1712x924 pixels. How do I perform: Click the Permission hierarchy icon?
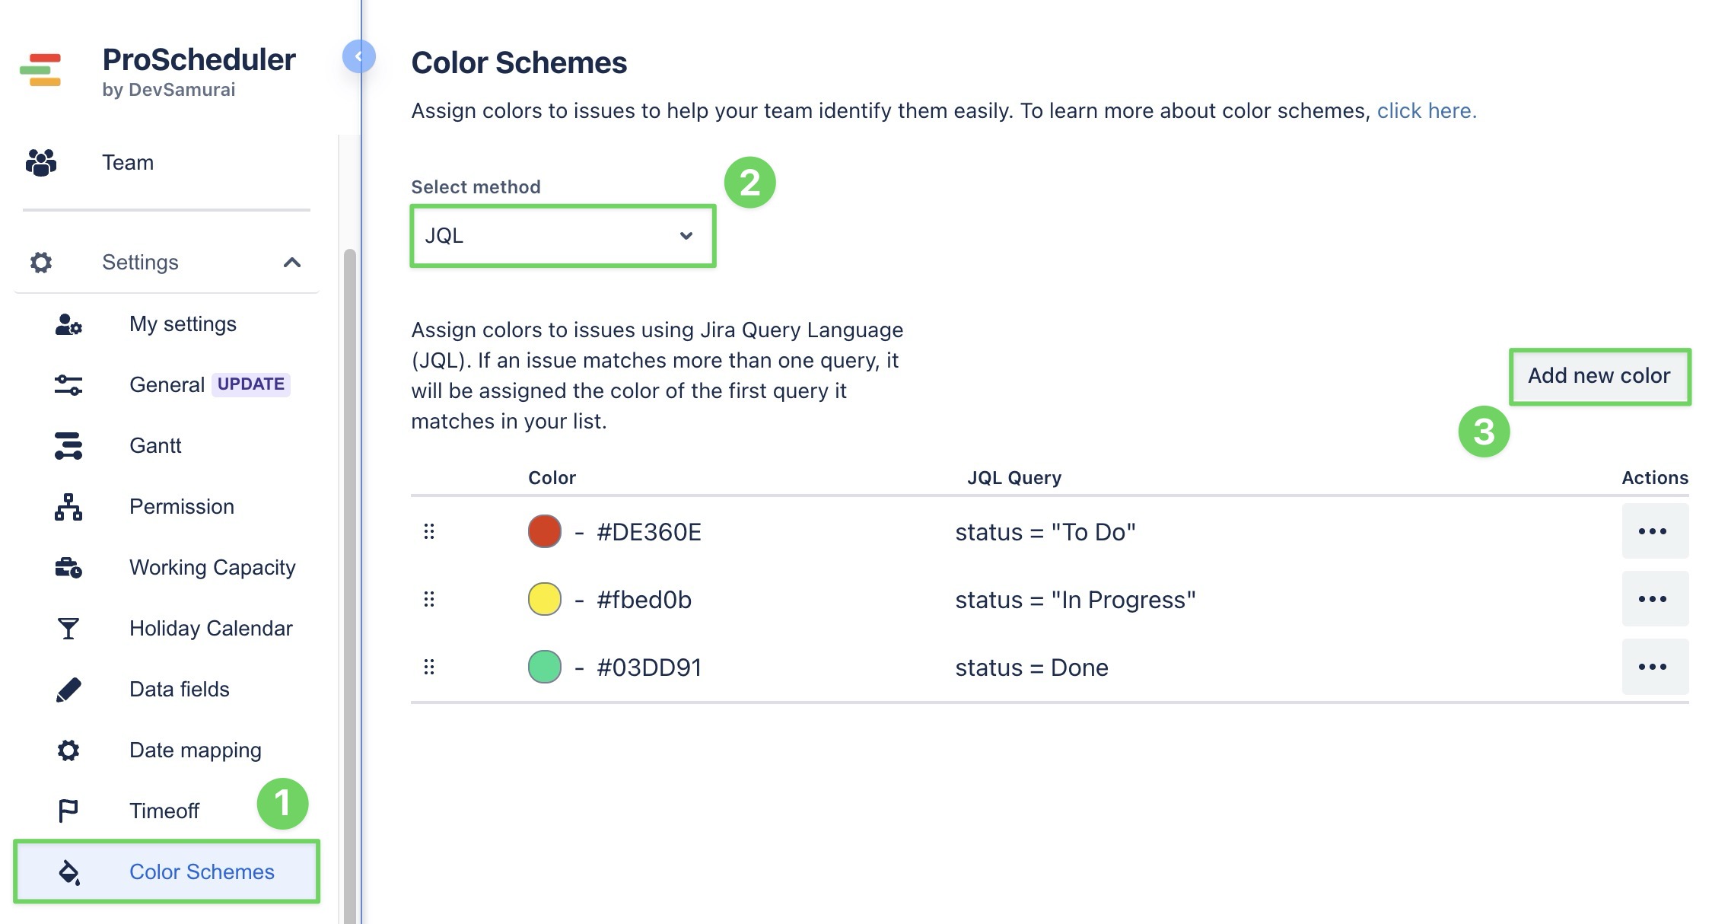coord(68,506)
